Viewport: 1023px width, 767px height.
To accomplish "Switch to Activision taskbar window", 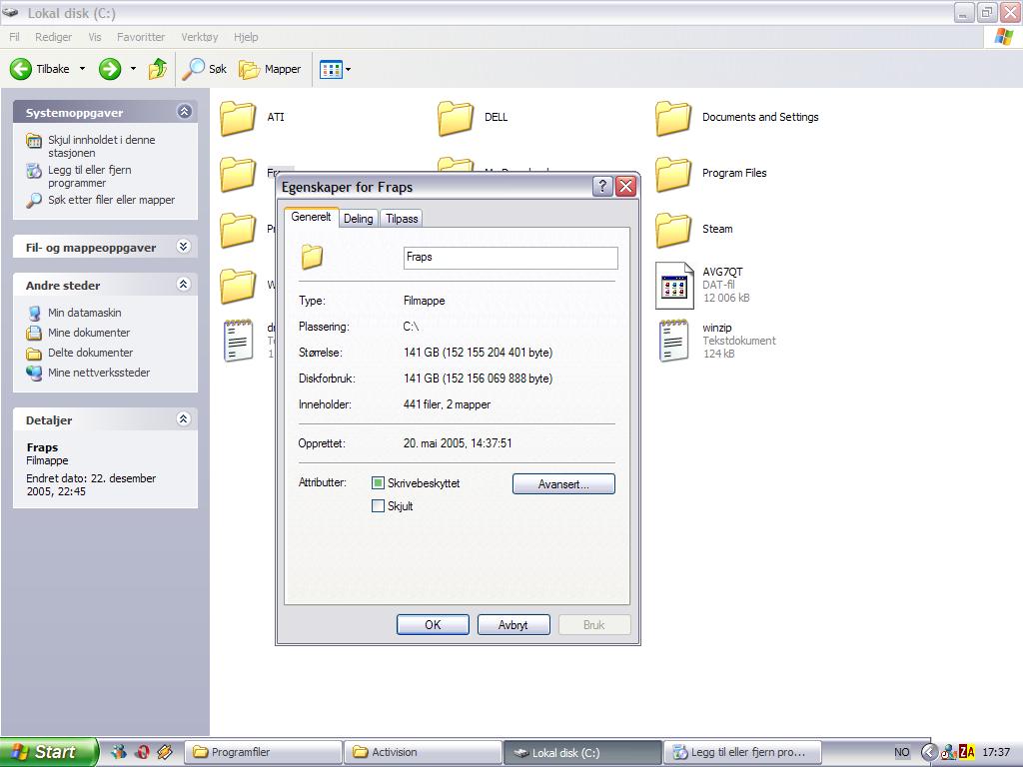I will 423,752.
